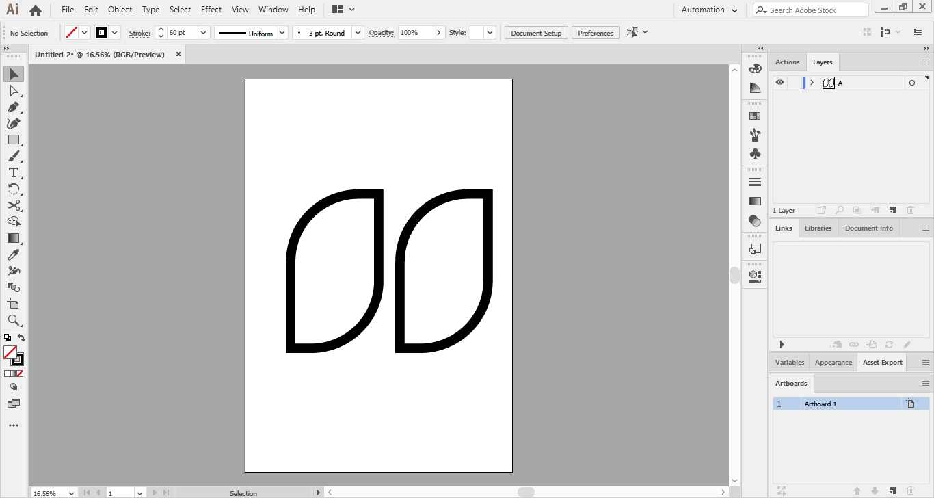Image resolution: width=934 pixels, height=498 pixels.
Task: Toggle lock column for layer A
Action: tap(793, 83)
